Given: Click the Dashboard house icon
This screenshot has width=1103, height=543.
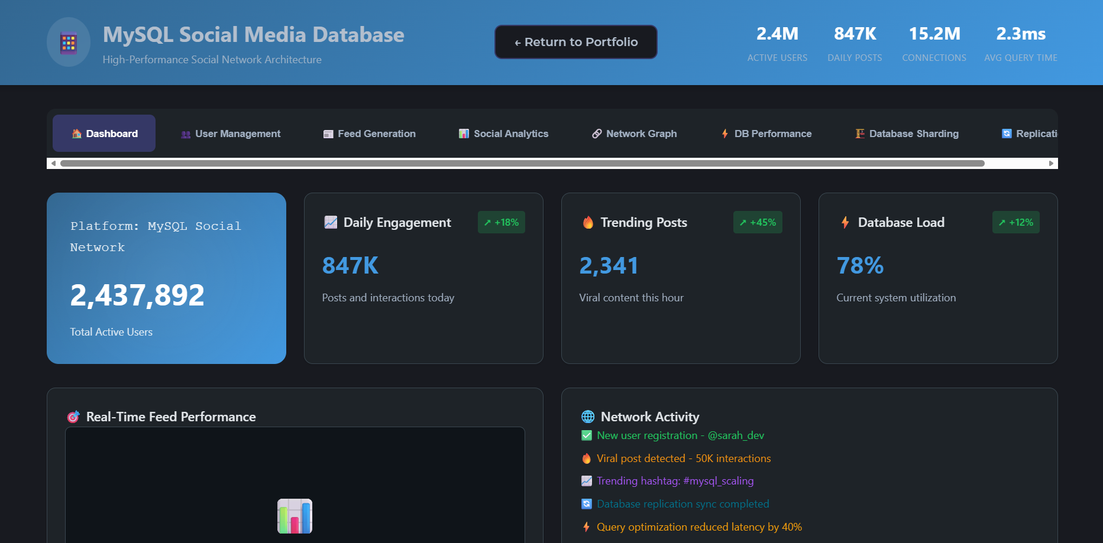Looking at the screenshot, I should click(77, 133).
